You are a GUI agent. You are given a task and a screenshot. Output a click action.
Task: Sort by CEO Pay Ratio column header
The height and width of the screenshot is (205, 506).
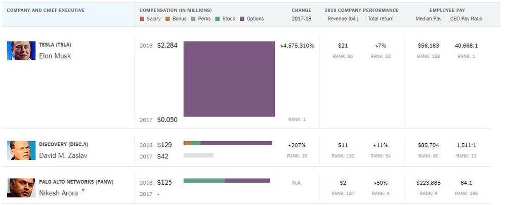(467, 19)
